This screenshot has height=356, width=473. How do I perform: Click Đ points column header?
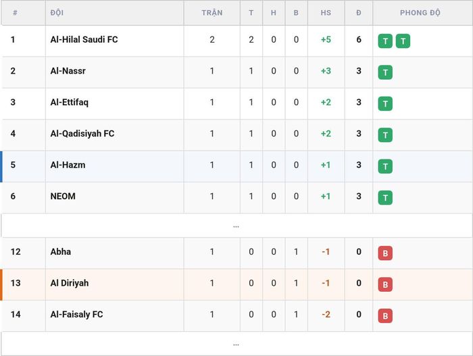click(x=359, y=13)
